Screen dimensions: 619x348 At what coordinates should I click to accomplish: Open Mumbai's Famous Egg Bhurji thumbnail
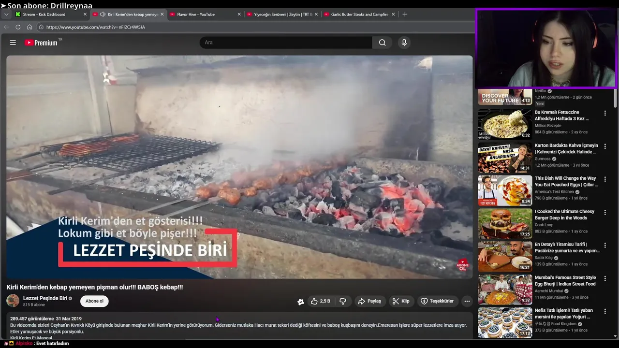tap(505, 290)
